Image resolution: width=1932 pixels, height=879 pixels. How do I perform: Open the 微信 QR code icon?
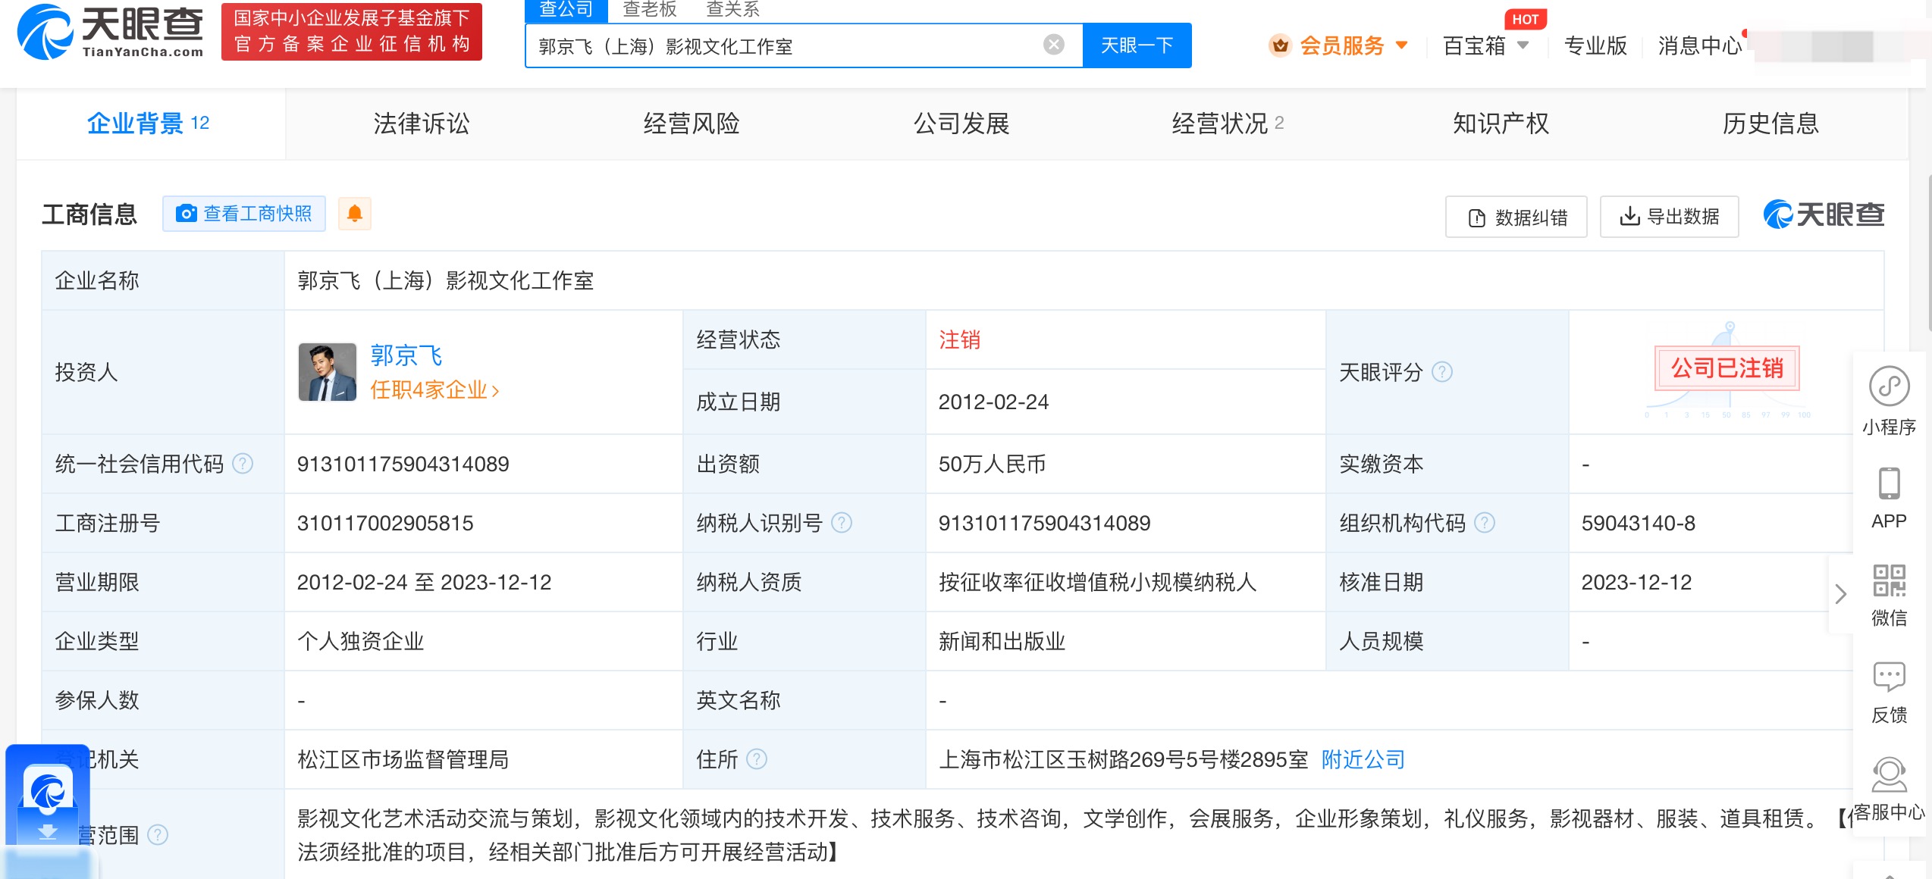point(1888,580)
